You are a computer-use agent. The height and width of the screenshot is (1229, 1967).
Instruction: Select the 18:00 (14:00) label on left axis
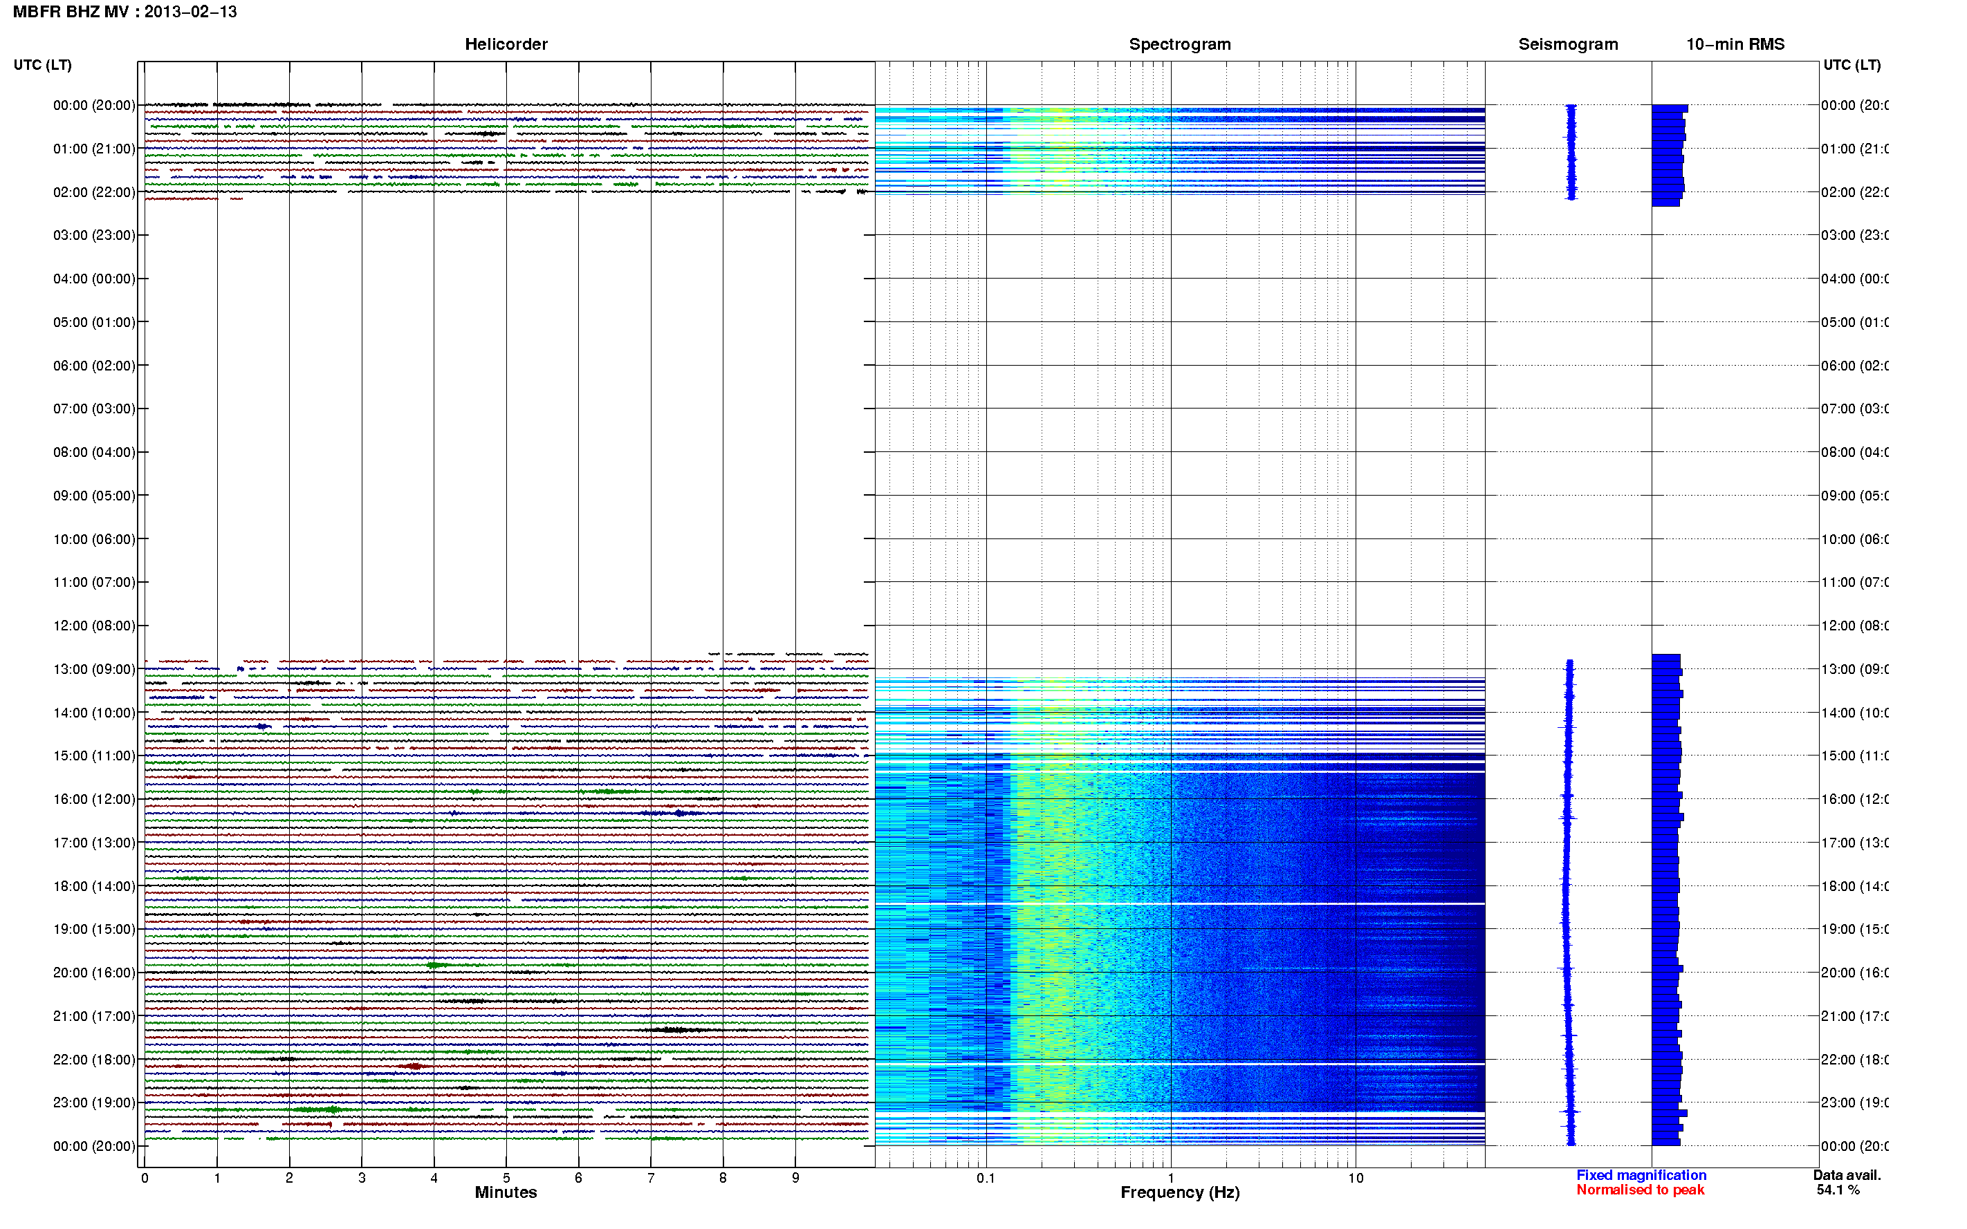94,887
